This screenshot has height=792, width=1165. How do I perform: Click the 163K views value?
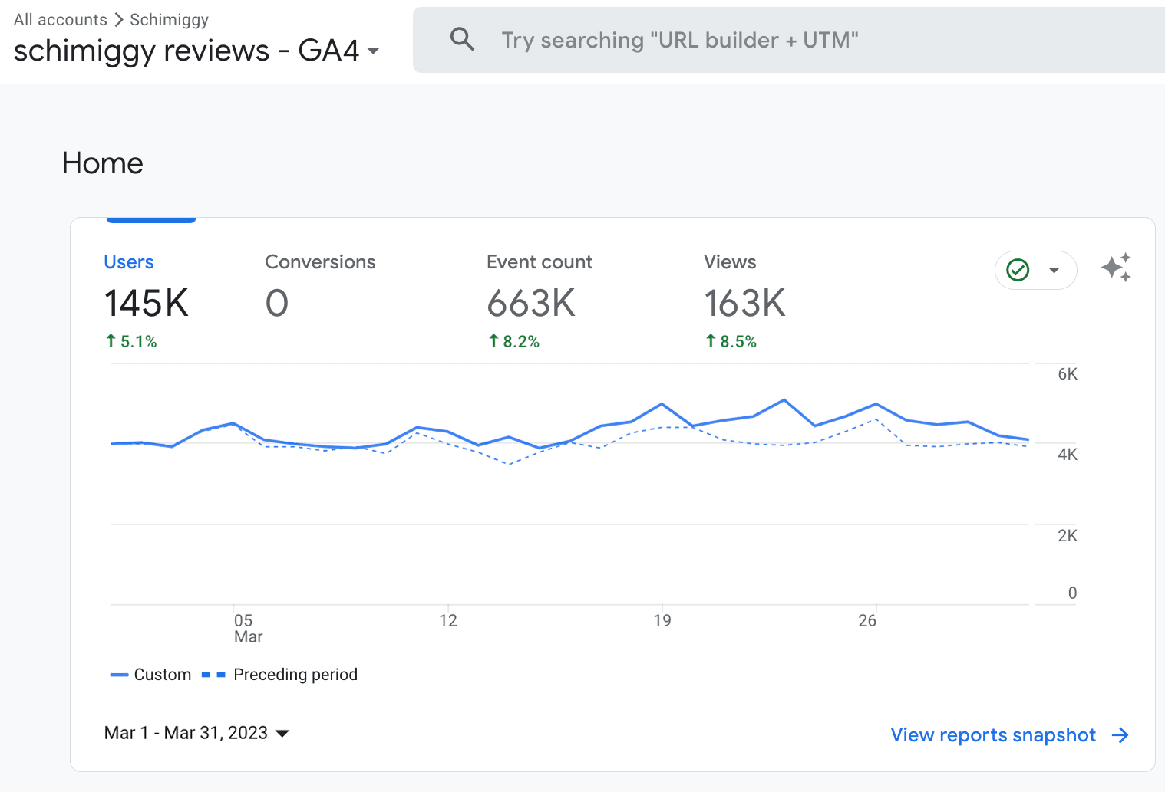(745, 303)
